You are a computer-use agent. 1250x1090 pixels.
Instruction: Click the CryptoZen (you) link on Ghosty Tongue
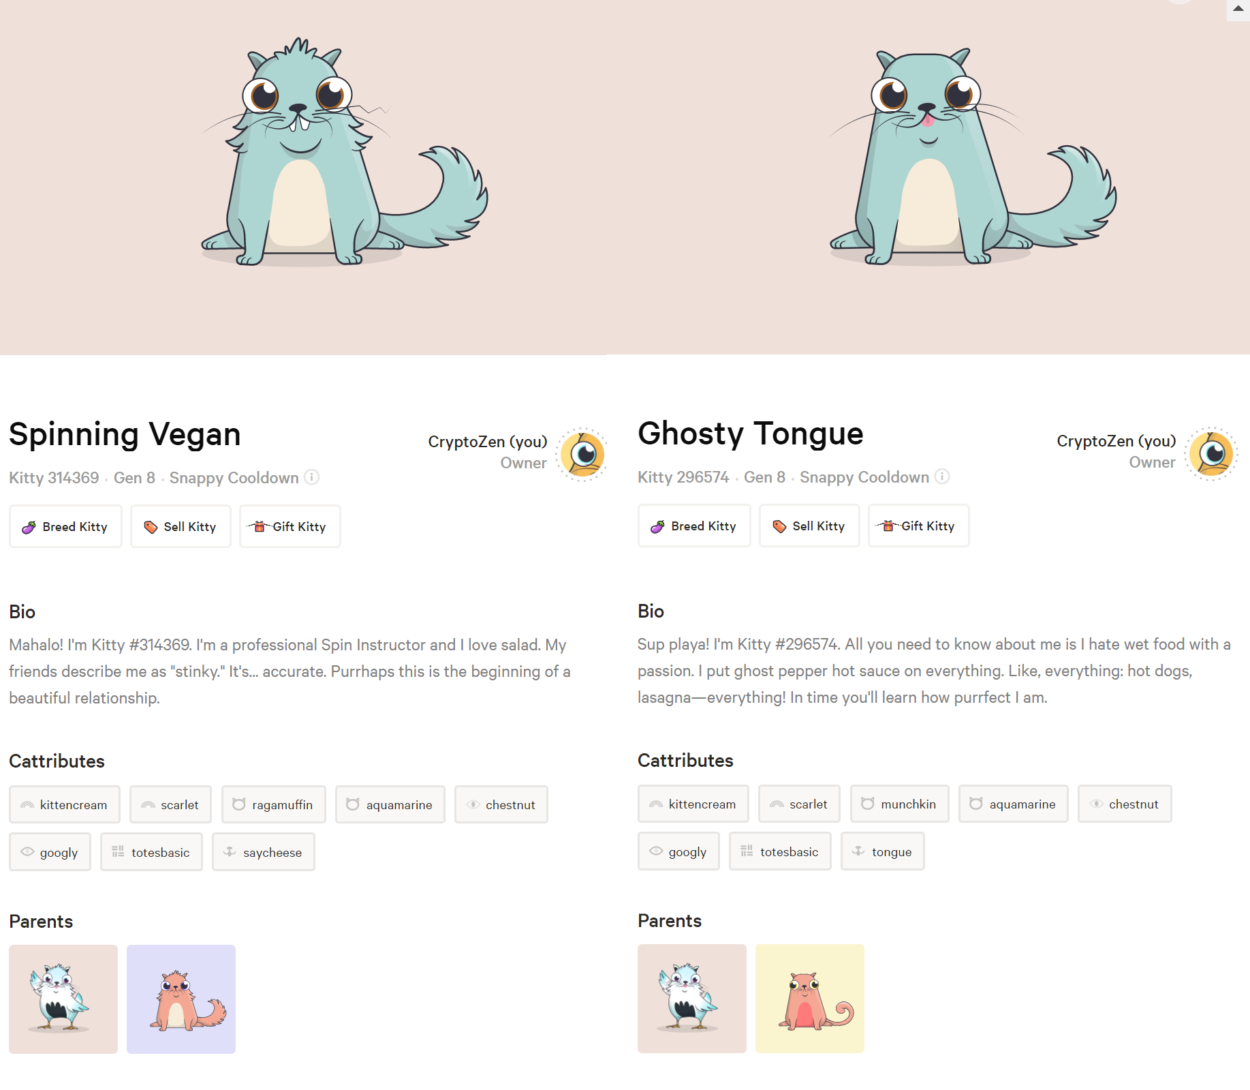(1116, 441)
